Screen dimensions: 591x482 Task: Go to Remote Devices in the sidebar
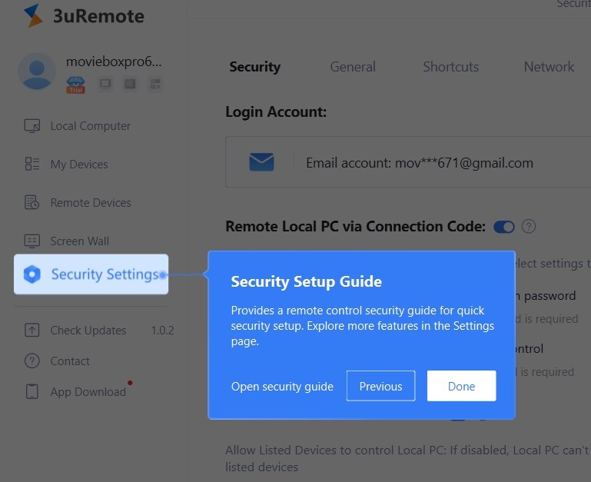pyautogui.click(x=78, y=203)
